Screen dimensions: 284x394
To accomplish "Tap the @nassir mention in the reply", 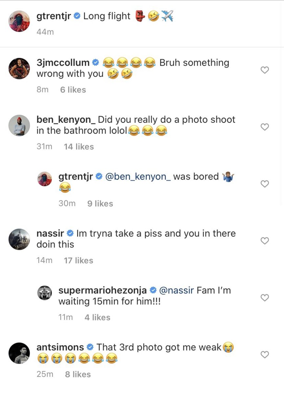I will tap(176, 291).
